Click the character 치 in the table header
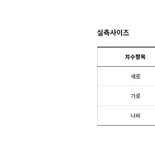155x155 pixels. [x=128, y=57]
